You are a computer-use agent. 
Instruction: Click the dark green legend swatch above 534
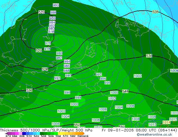click(x=41, y=133)
